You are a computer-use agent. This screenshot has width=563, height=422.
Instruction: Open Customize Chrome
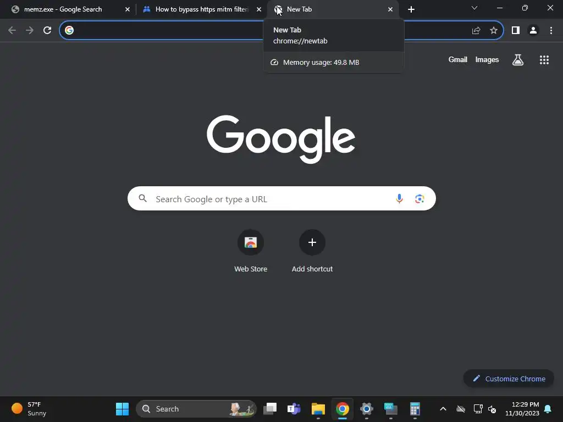click(509, 379)
